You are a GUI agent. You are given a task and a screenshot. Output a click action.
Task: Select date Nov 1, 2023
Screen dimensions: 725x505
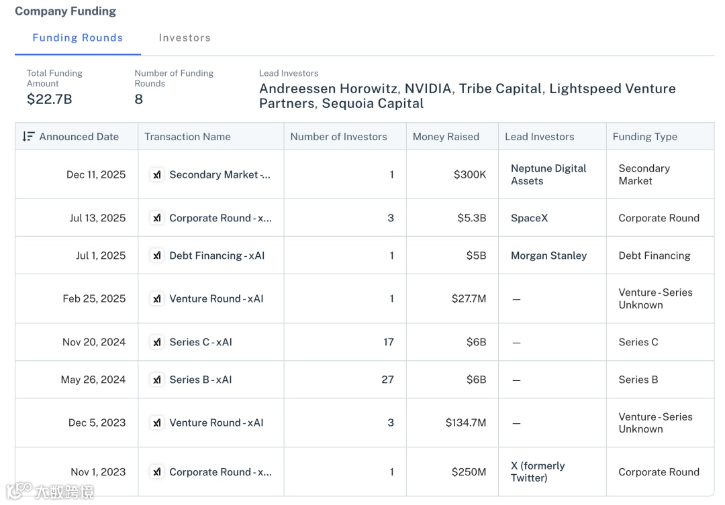(98, 471)
